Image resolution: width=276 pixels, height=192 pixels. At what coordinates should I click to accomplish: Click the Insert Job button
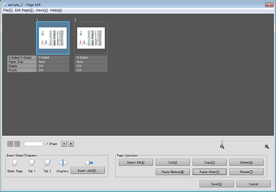[x=88, y=171]
